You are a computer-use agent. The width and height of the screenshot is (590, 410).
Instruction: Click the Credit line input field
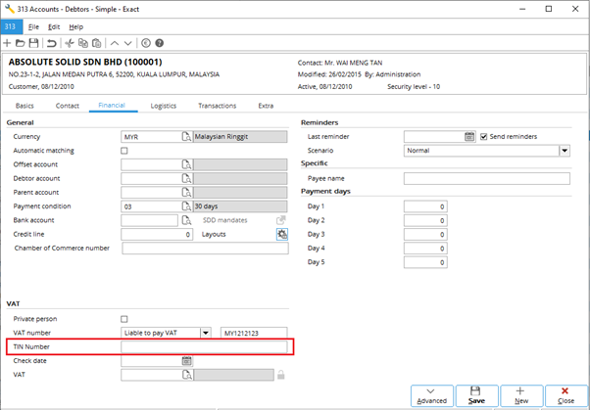pyautogui.click(x=157, y=234)
